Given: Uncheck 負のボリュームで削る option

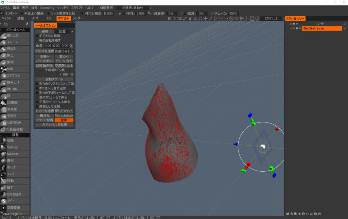Looking at the screenshot, I should point(37,97).
